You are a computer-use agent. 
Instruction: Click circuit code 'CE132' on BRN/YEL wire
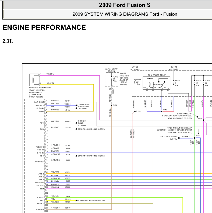68,110
